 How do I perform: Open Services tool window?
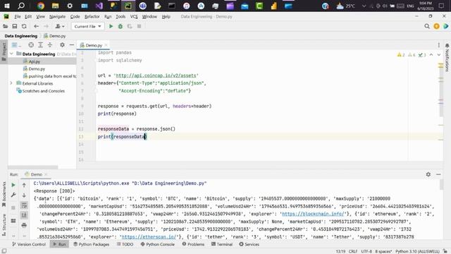[x=249, y=244]
